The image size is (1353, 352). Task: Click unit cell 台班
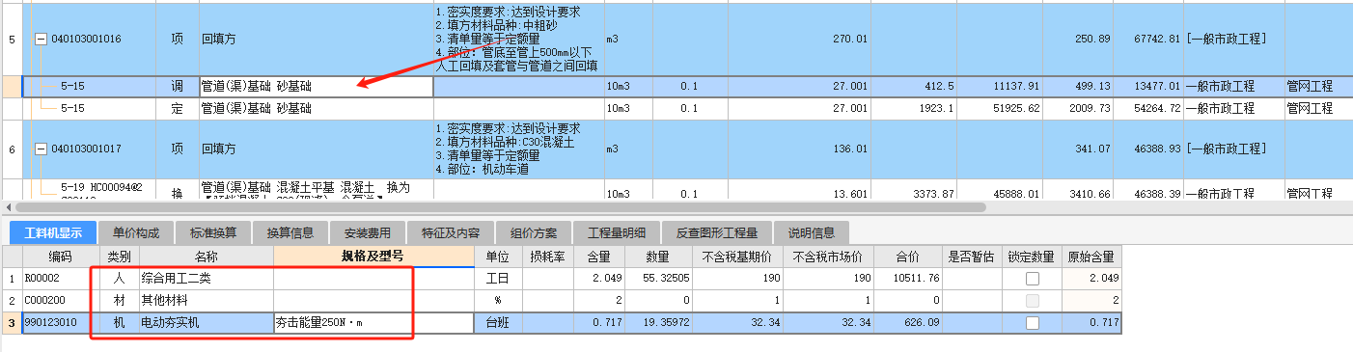click(499, 323)
